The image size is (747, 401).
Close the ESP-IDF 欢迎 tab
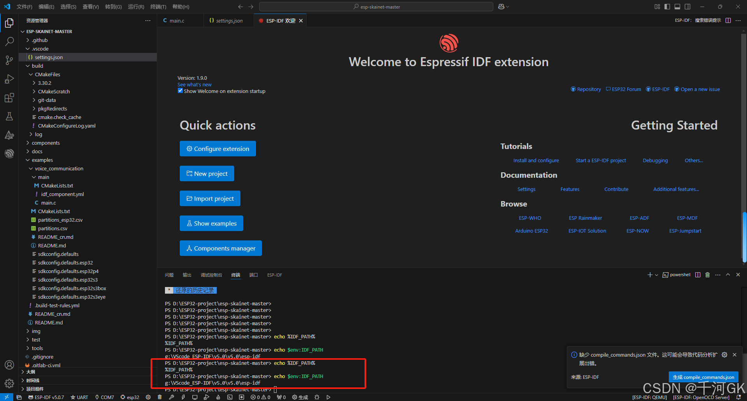point(301,21)
